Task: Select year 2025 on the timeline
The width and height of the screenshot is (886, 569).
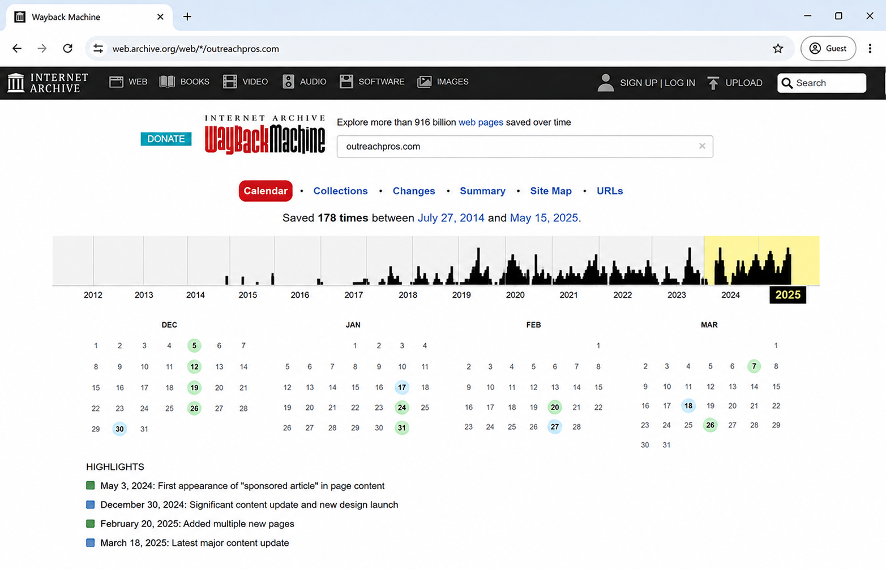Action: tap(787, 295)
